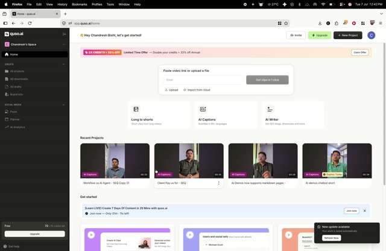Open the Long to shorts tool
The height and width of the screenshot is (251, 386).
click(159, 115)
